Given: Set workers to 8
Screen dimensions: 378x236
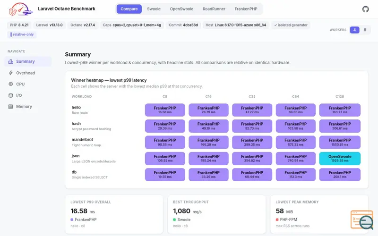Looking at the screenshot, I should [x=365, y=30].
